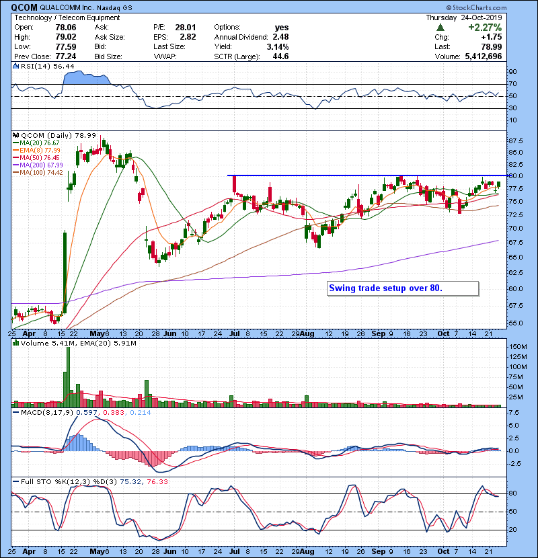Click the Technology / Telecom Equipment sector text

tap(67, 17)
